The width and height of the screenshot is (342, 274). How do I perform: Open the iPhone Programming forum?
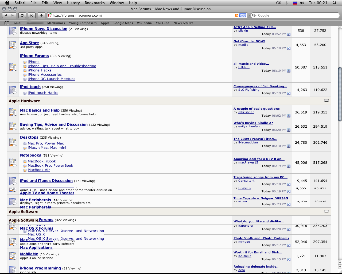pos(40,268)
